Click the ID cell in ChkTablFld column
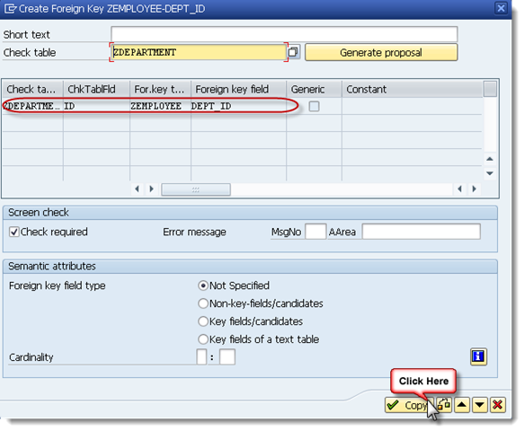524x431 pixels. 96,106
